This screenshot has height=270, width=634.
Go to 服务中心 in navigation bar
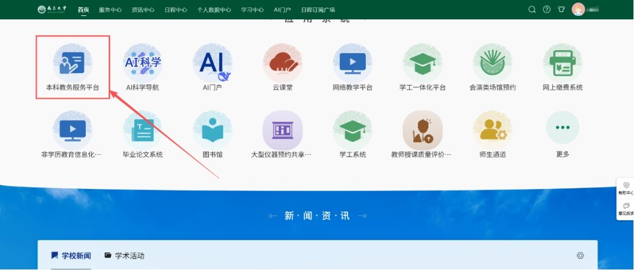[110, 10]
